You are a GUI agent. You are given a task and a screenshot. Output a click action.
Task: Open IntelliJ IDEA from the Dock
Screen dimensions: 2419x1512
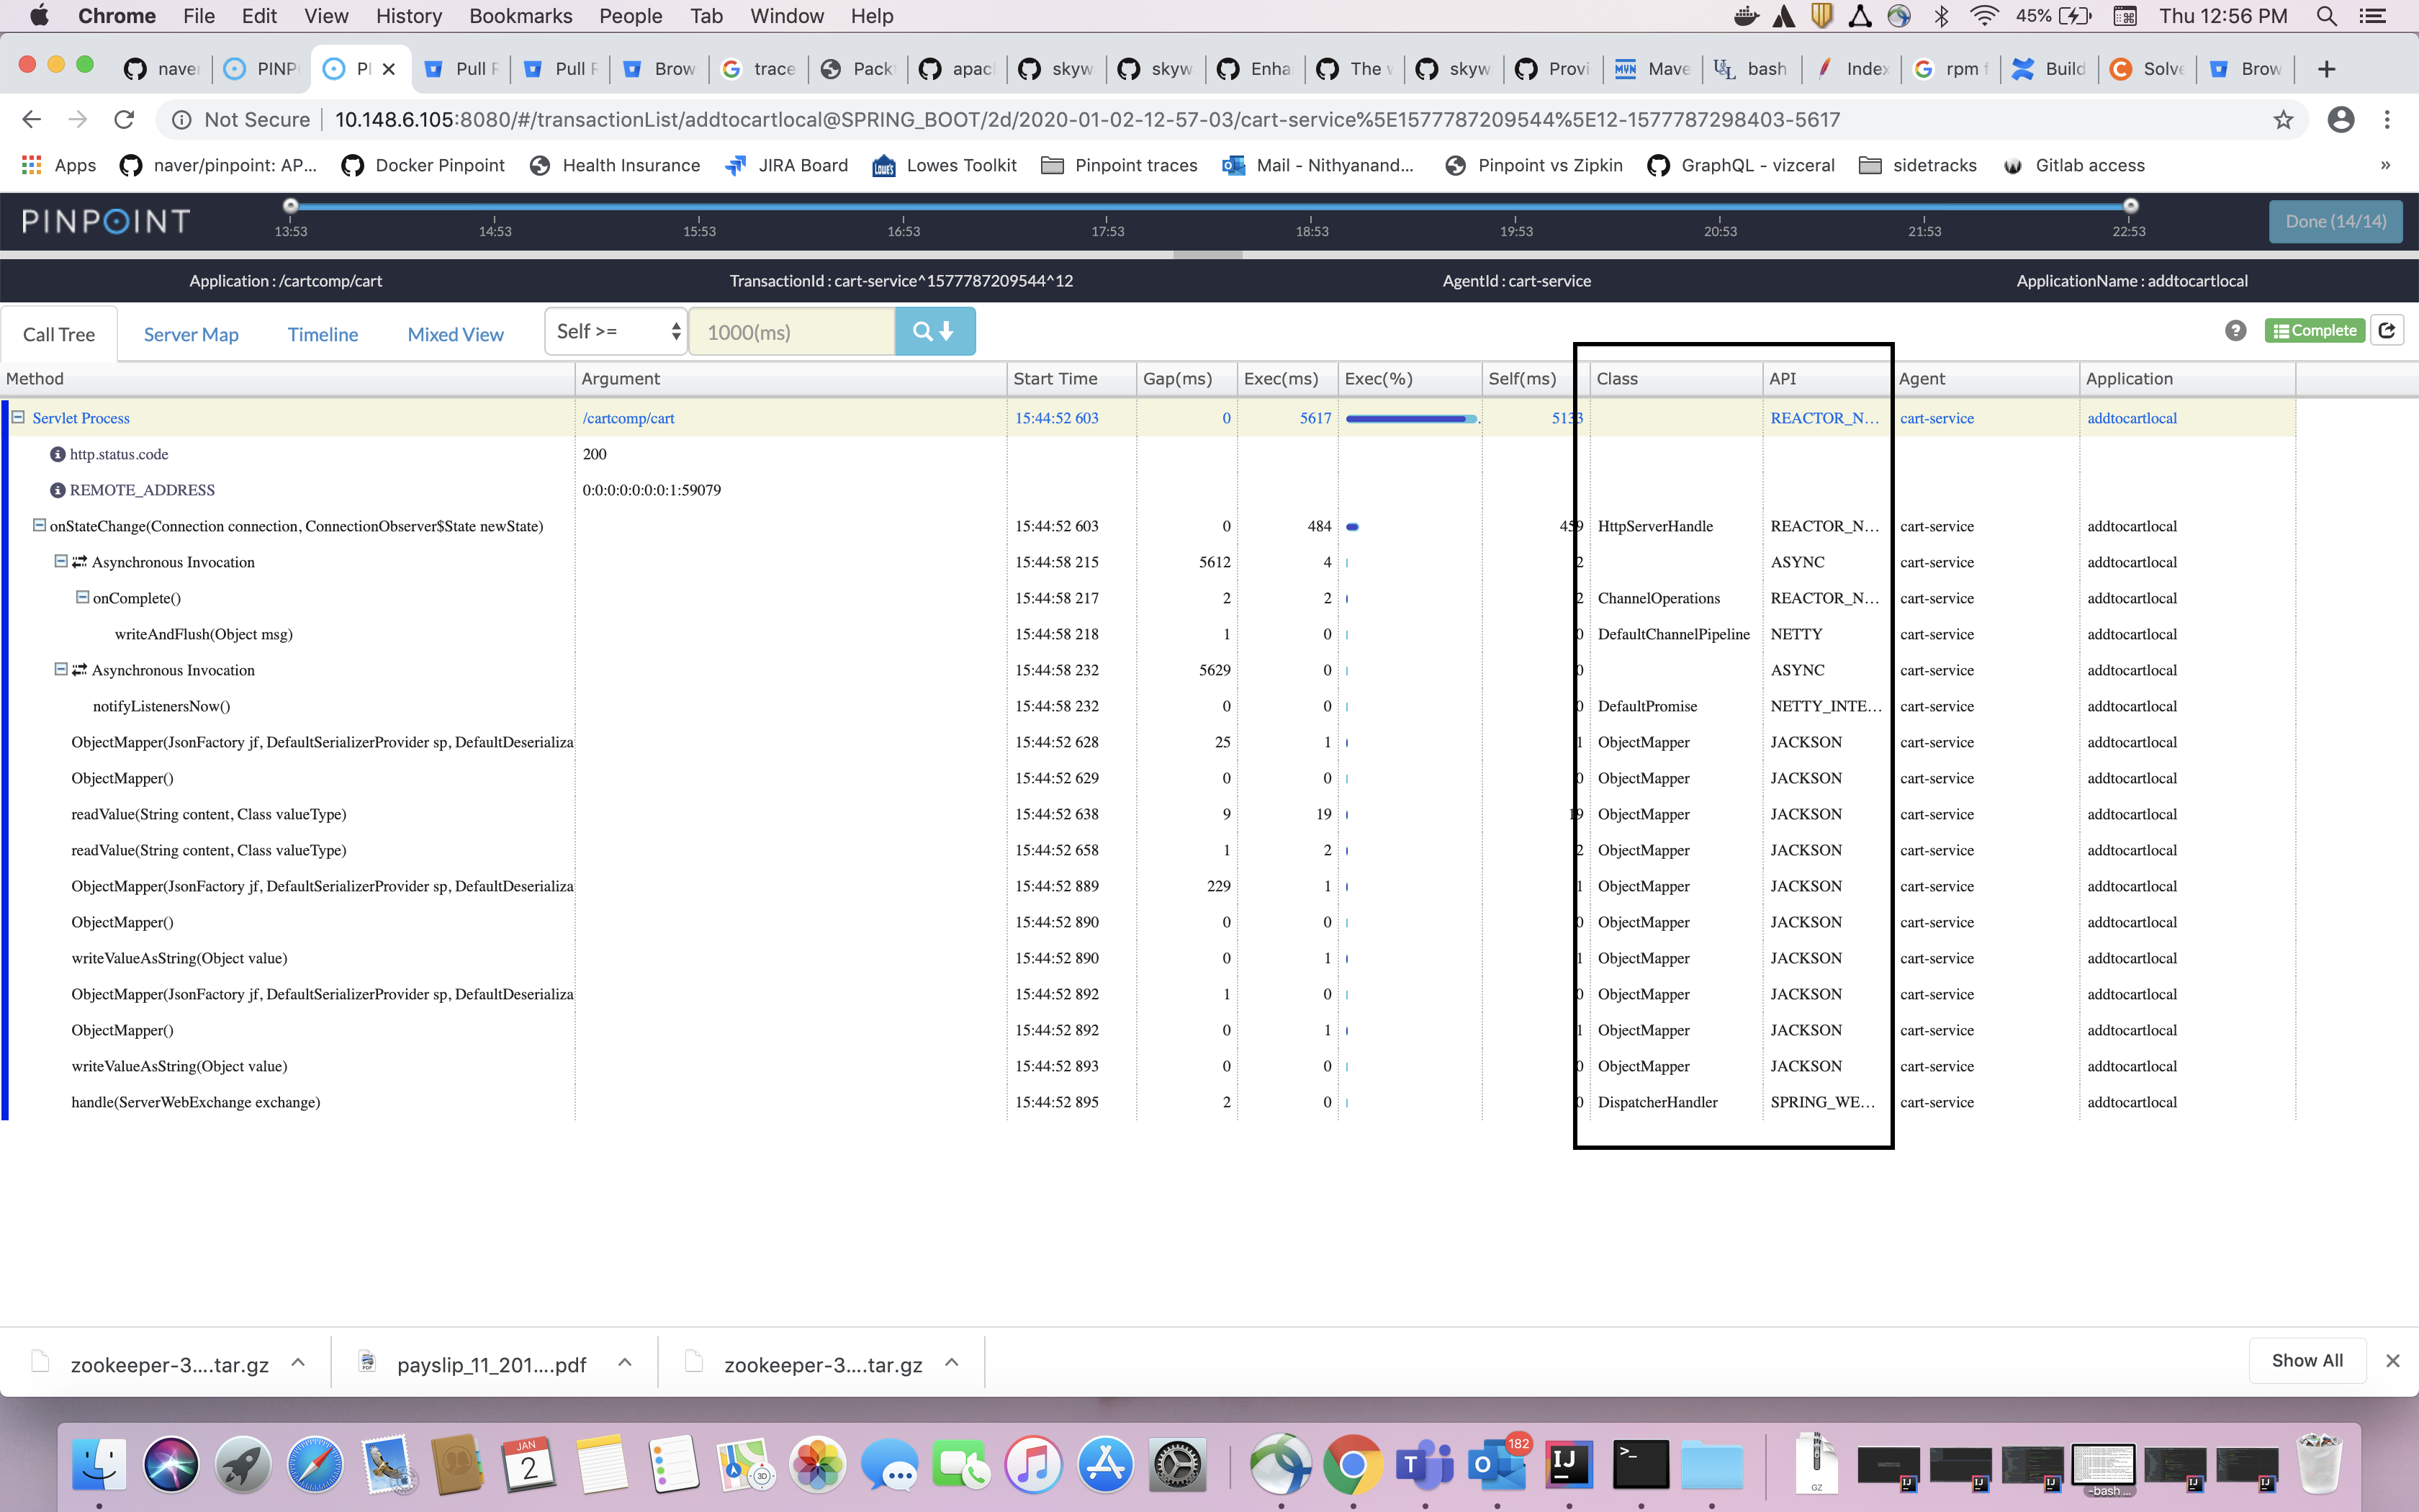(1568, 1464)
